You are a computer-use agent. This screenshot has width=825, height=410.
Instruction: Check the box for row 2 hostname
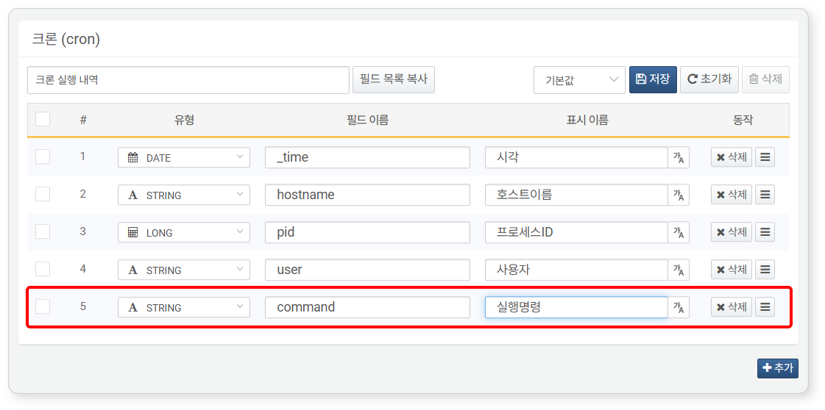[43, 194]
